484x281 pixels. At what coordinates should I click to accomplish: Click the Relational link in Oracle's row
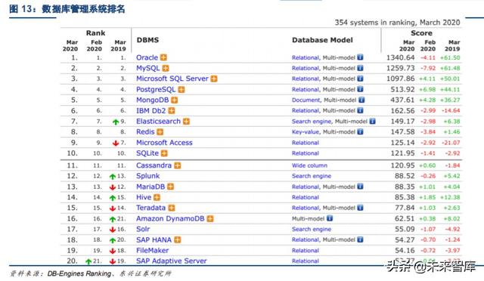click(306, 57)
